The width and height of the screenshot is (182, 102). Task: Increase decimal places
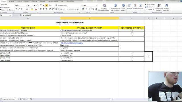93,9
